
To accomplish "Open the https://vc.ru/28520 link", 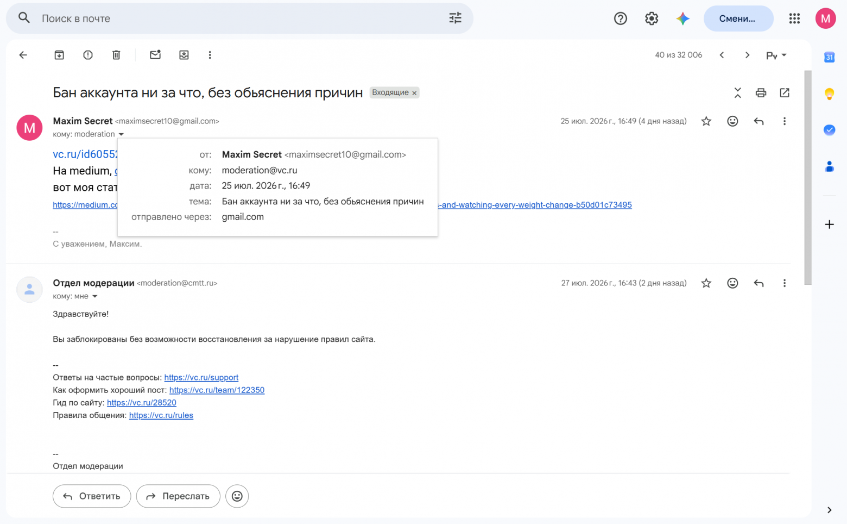I will [x=142, y=403].
